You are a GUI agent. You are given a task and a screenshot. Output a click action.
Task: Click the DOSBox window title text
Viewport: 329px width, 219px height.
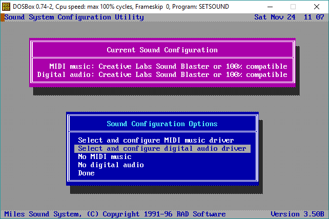[x=121, y=7]
